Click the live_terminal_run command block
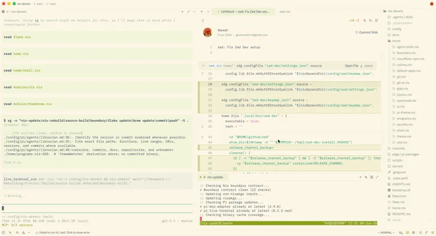Image resolution: width=436 pixels, height=236 pixels. (x=97, y=181)
